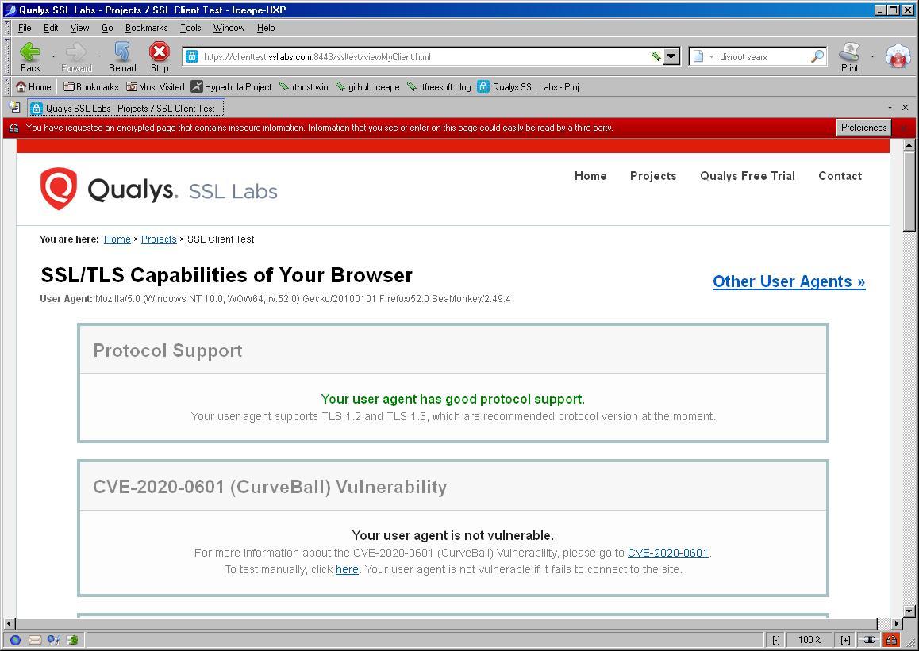The image size is (919, 651).
Task: Open the Contact page in site navigation
Action: [x=840, y=175]
